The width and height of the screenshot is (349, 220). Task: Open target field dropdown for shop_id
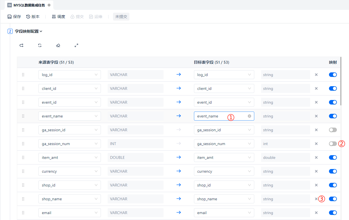pos(224,185)
